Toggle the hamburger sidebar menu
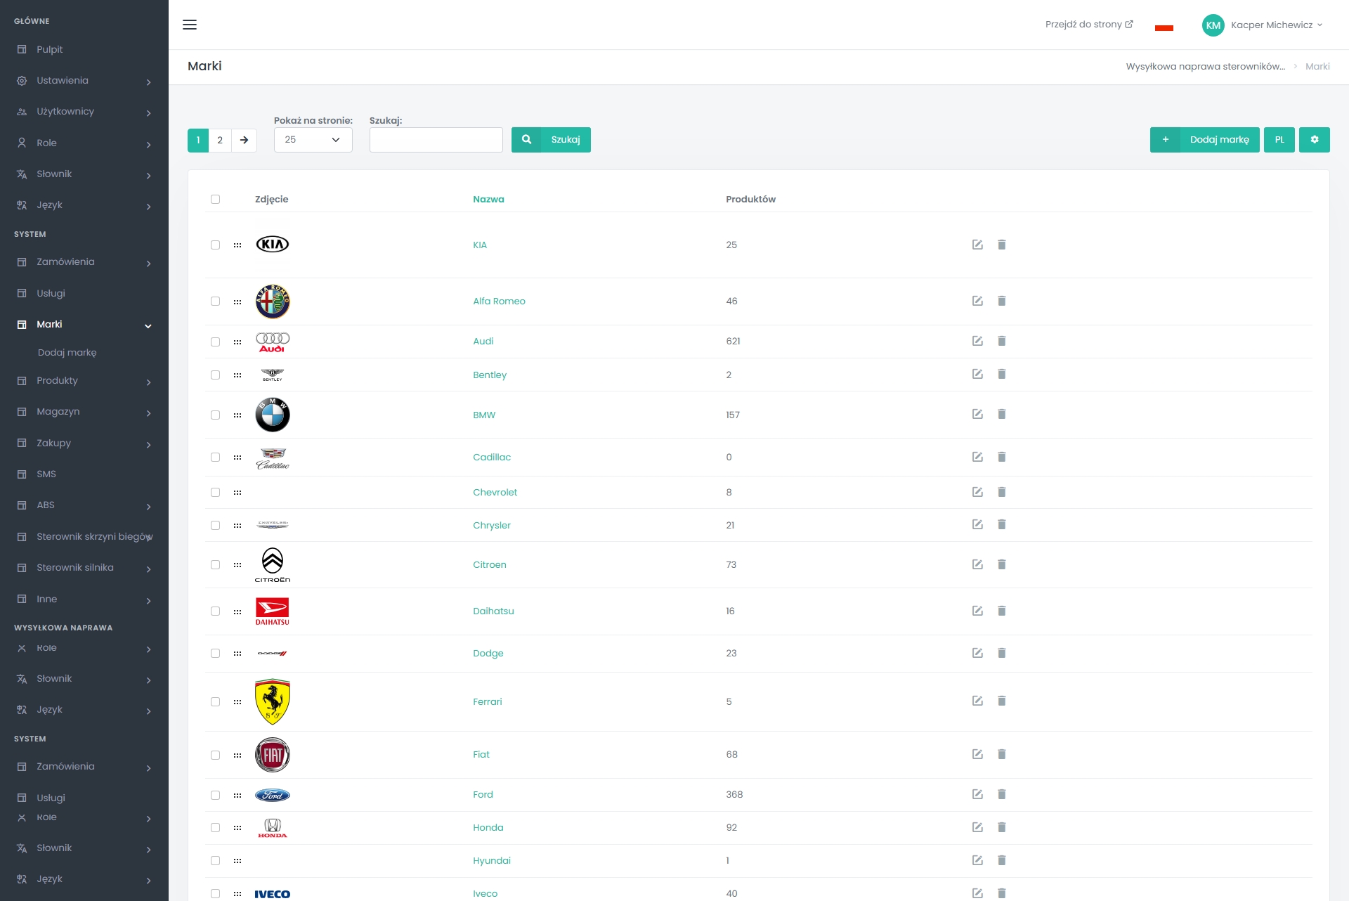Screen dimensions: 1349x901 click(190, 25)
